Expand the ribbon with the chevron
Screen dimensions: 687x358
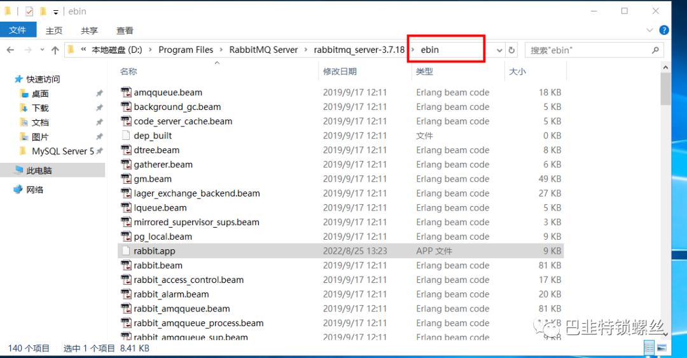click(649, 31)
